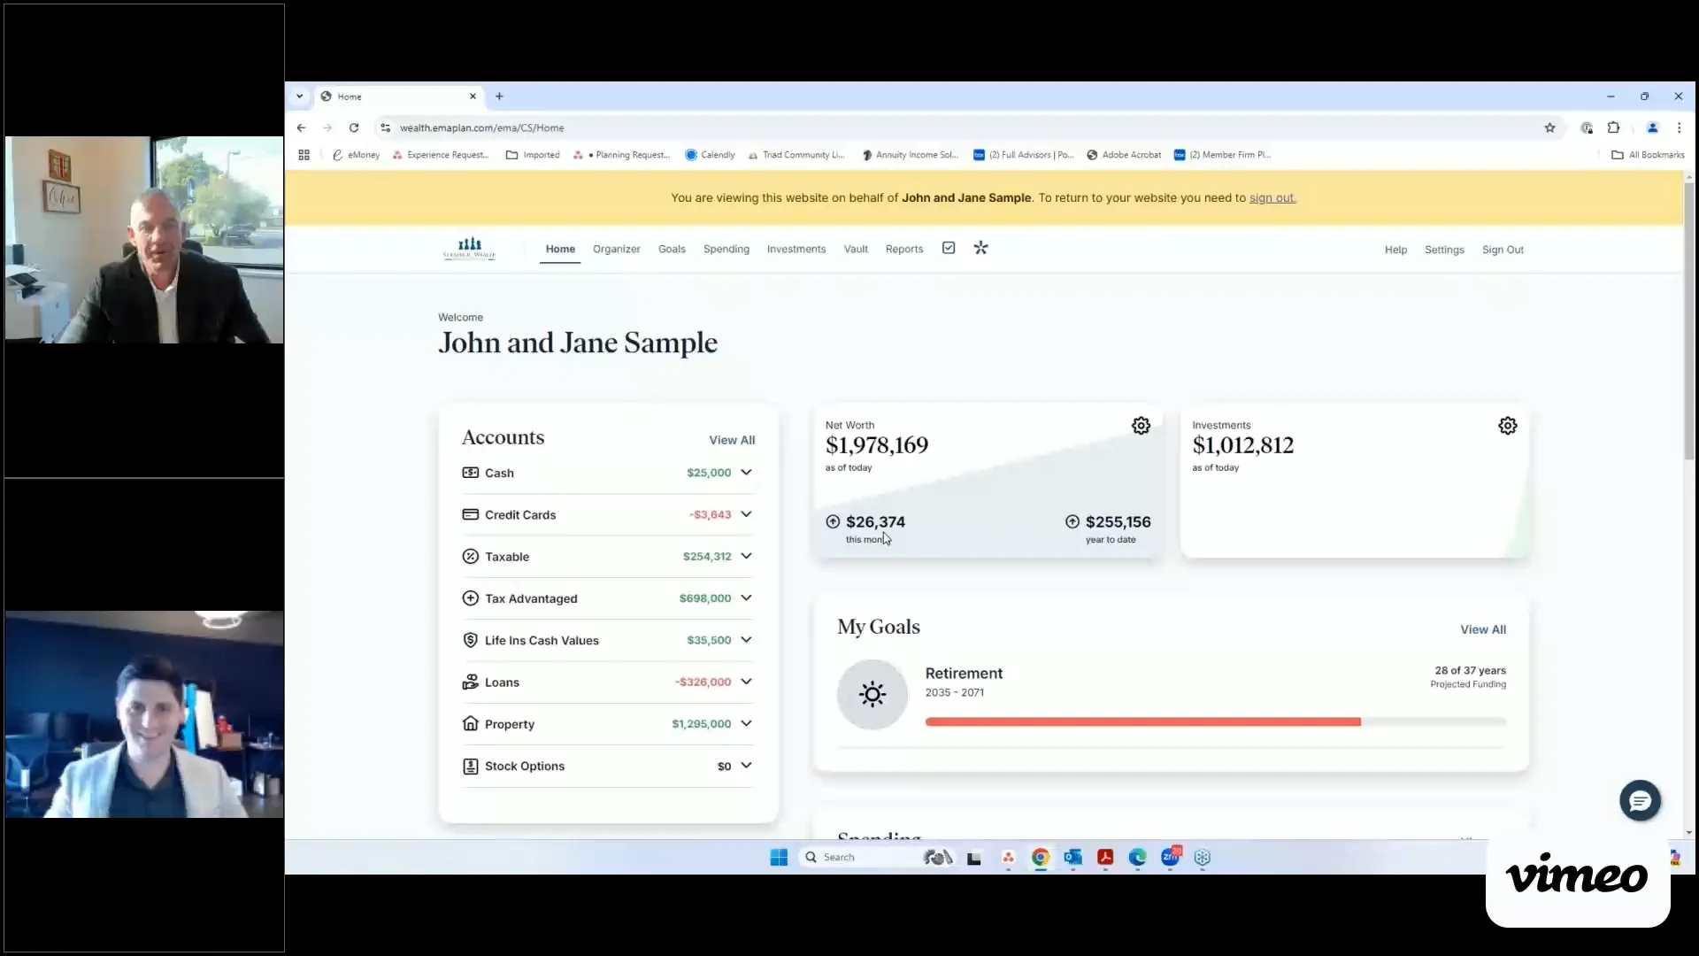Click the sign out link in banner
The image size is (1699, 956).
1272,197
